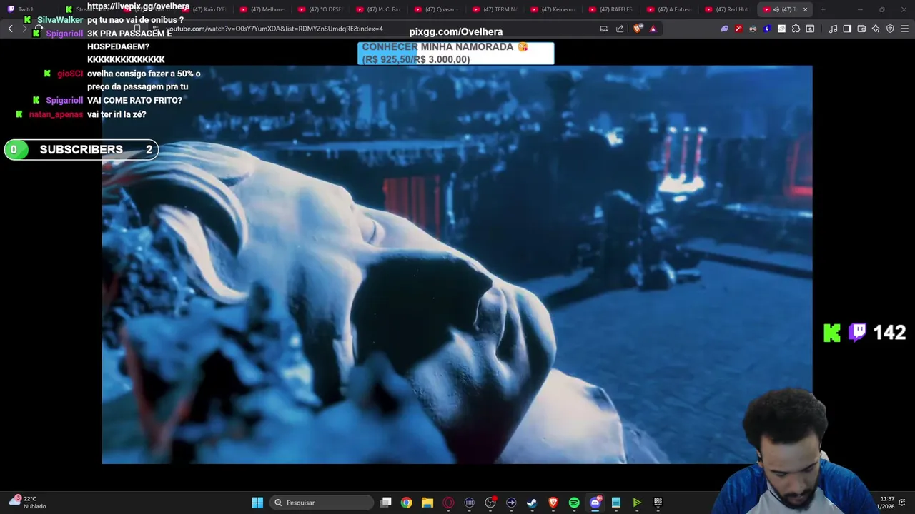
Task: Open the Brave VPN shield icon
Action: [x=890, y=29]
